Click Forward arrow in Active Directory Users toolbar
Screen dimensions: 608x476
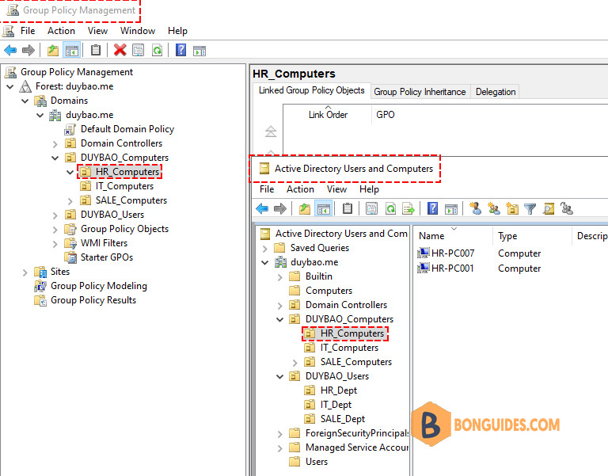coord(280,209)
